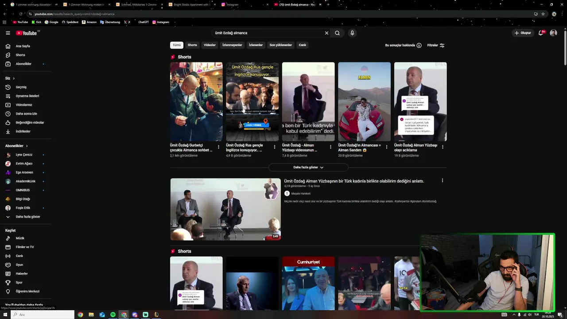Open Short 'Alman Sandım' red car thumbnail
The image size is (567, 319).
pos(364,101)
